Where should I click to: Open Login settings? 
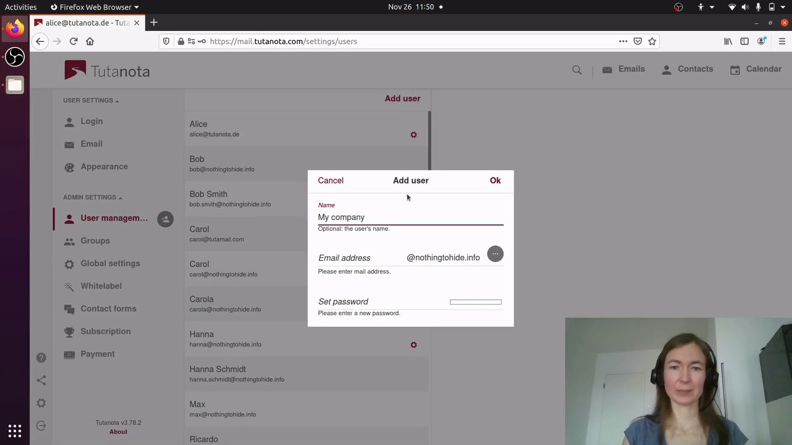pyautogui.click(x=92, y=121)
